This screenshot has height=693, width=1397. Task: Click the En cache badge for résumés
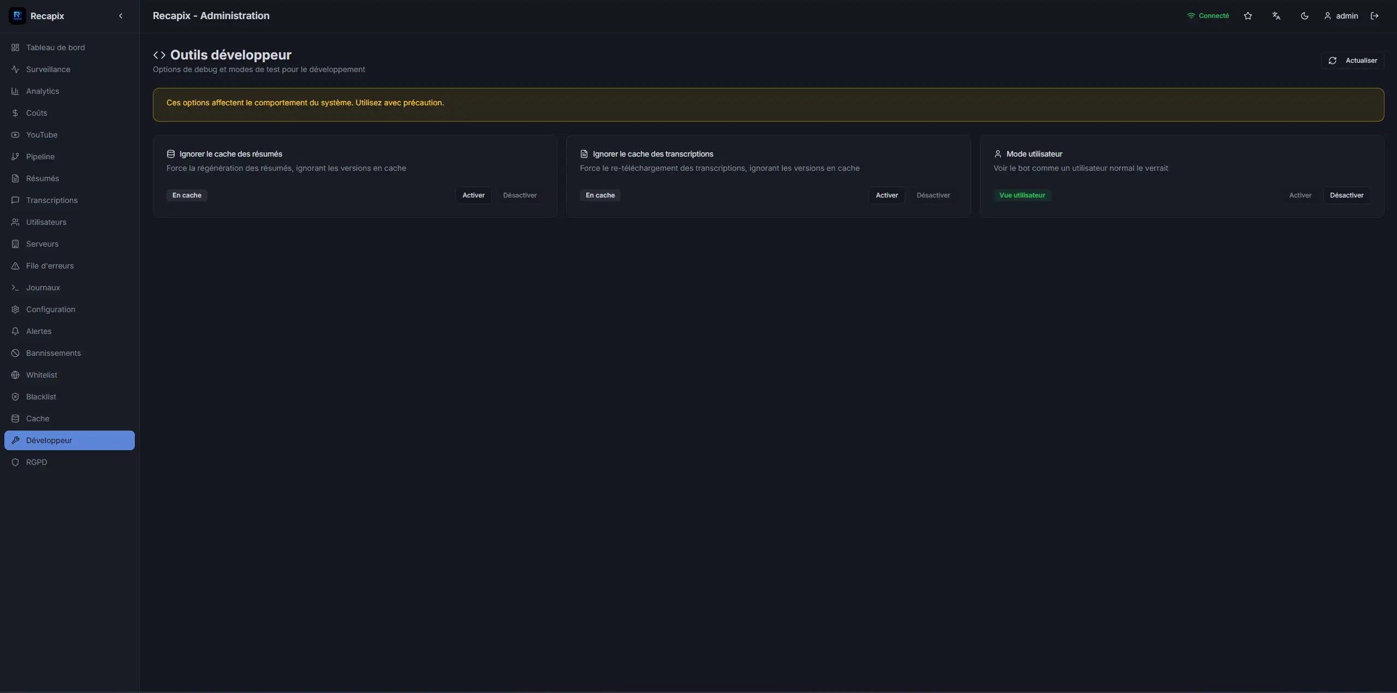coord(187,195)
